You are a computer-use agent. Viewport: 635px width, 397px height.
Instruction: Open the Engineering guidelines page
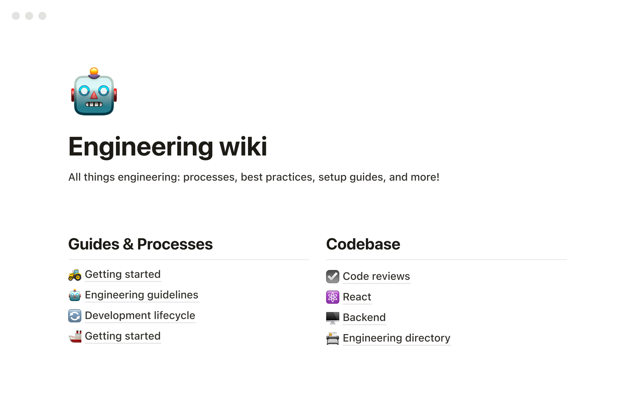pos(142,295)
